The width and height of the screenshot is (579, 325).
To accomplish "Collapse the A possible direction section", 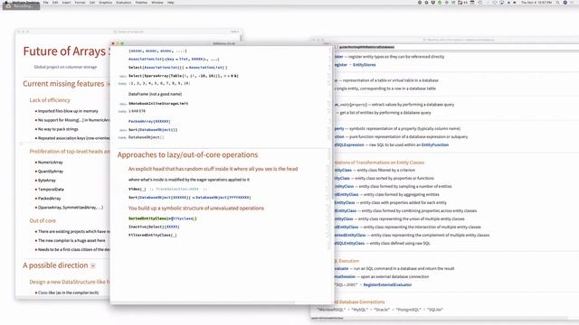I will coord(93,265).
